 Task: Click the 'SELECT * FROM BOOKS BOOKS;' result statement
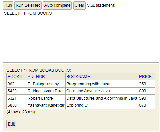pyautogui.click(x=39, y=70)
